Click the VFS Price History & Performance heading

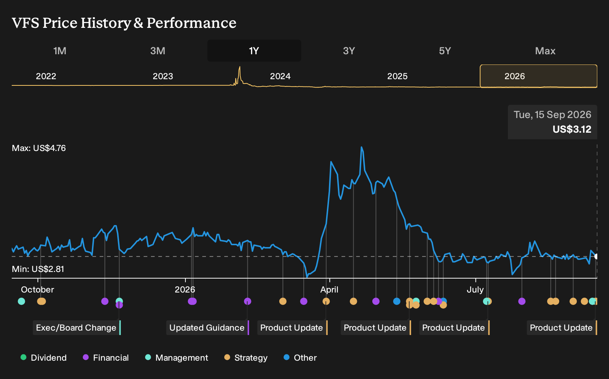(x=124, y=23)
